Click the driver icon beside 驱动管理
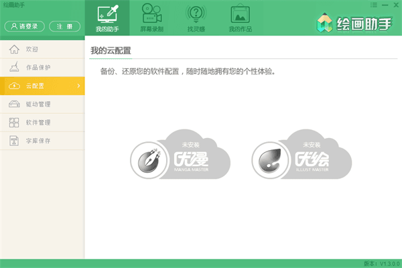The height and width of the screenshot is (268, 402). (13, 104)
